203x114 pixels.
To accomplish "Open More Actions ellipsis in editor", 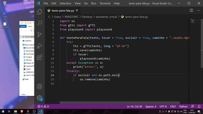I will (198, 10).
